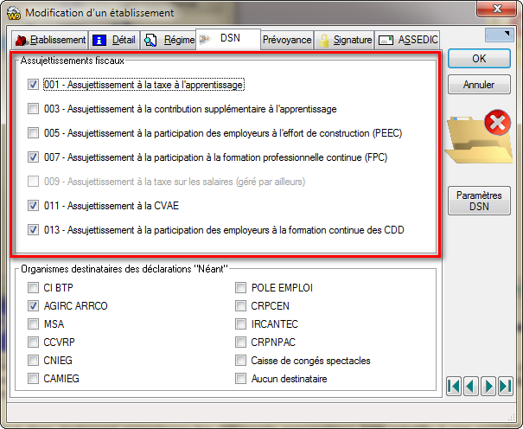Check the POLE EMPLOI destinataire box
Screen dimensions: 523x429
[240, 288]
